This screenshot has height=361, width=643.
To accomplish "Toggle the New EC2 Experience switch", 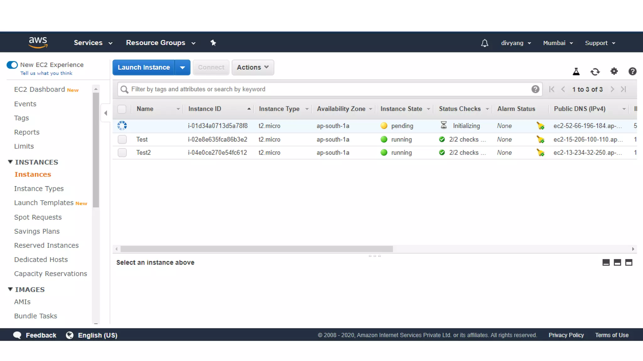I will 12,65.
